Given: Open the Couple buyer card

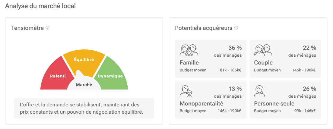Looking at the screenshot, I should 285,59.
